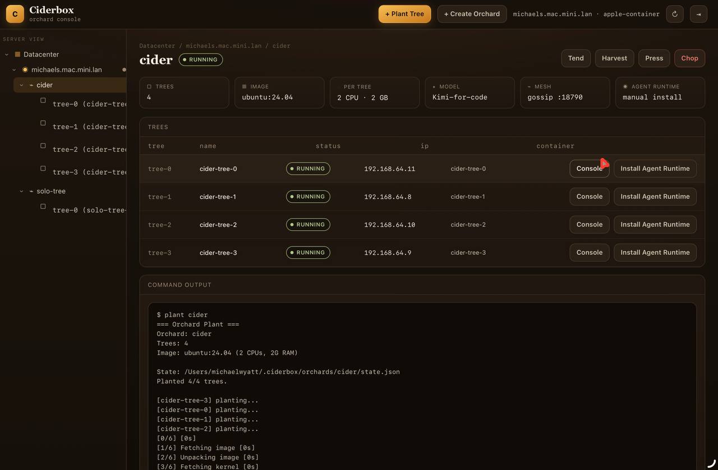
Task: Click the RUNNING badge beside cider title
Action: point(201,60)
